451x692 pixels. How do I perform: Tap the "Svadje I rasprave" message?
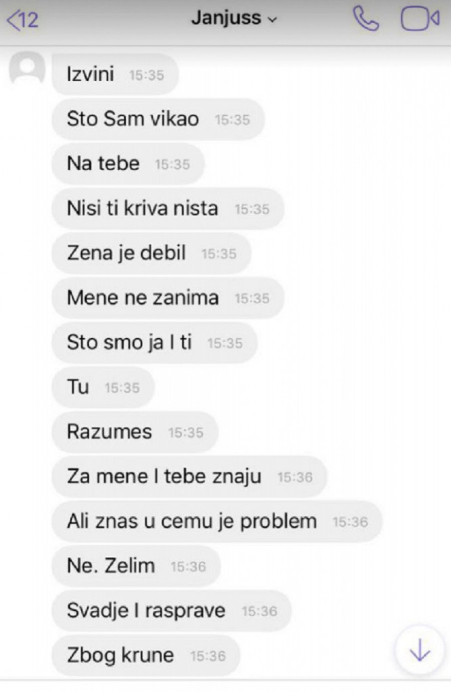[x=171, y=610]
